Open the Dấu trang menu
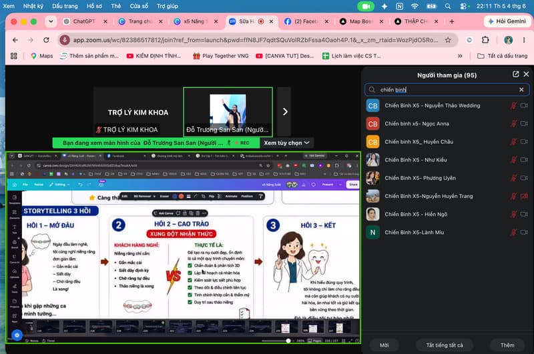Screen dimensions: 534x354 (65, 6)
